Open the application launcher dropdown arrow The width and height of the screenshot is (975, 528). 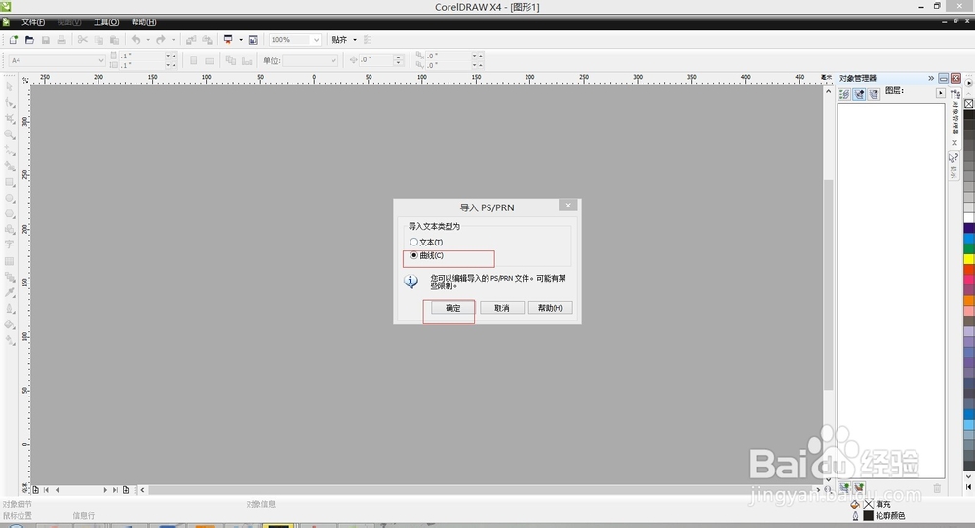241,40
